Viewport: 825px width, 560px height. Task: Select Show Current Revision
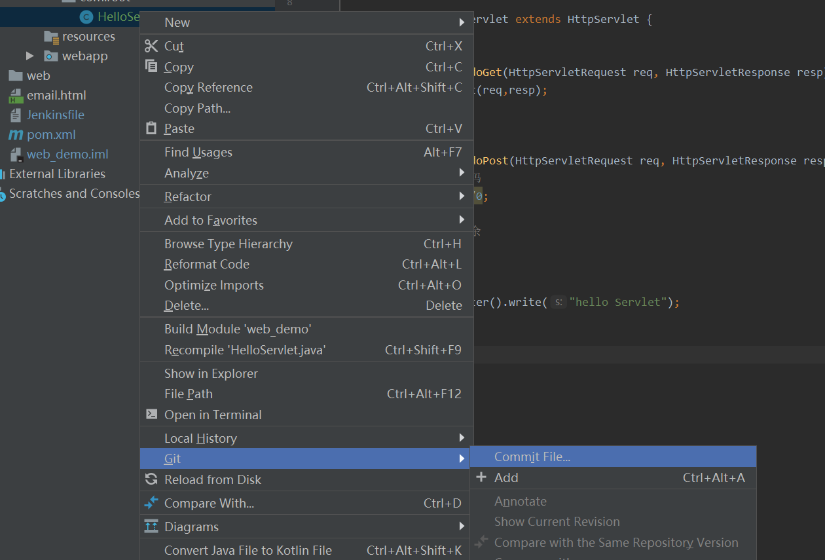point(613,521)
